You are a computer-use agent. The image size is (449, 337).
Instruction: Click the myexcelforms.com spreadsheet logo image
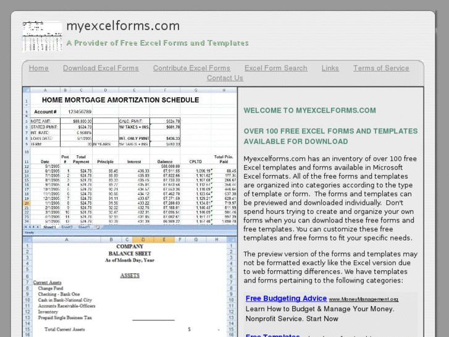(42, 36)
